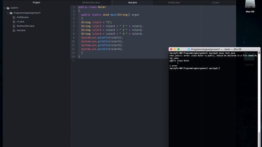262x147 pixels.
Task: Click the Terminal prompt cursor
Action: [219, 68]
